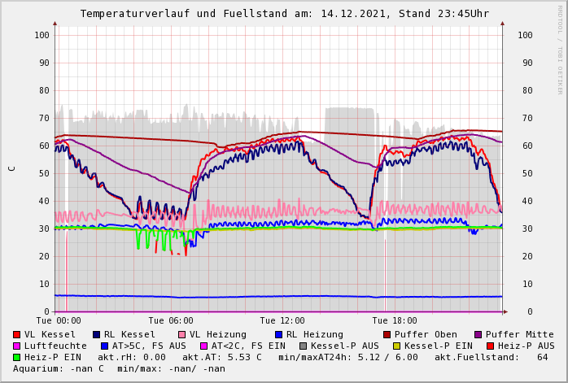Click the Temperaturverlauf und Fuellstand chart title
568x383 pixels.
(x=285, y=14)
